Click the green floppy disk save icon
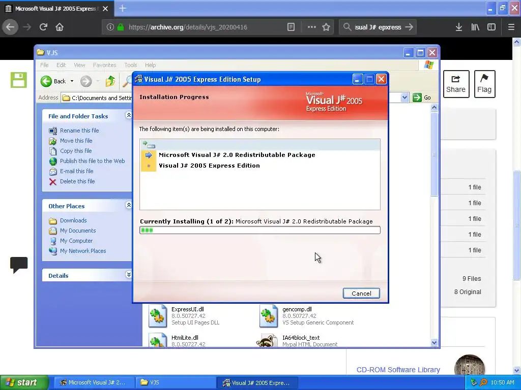521x390 pixels. (19, 80)
